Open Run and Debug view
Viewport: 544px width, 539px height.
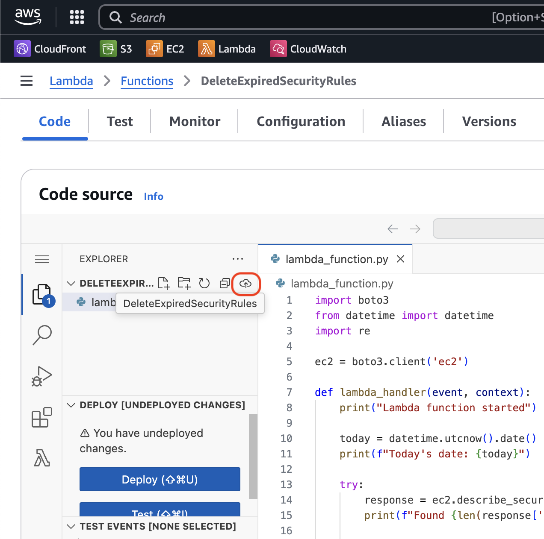coord(42,376)
